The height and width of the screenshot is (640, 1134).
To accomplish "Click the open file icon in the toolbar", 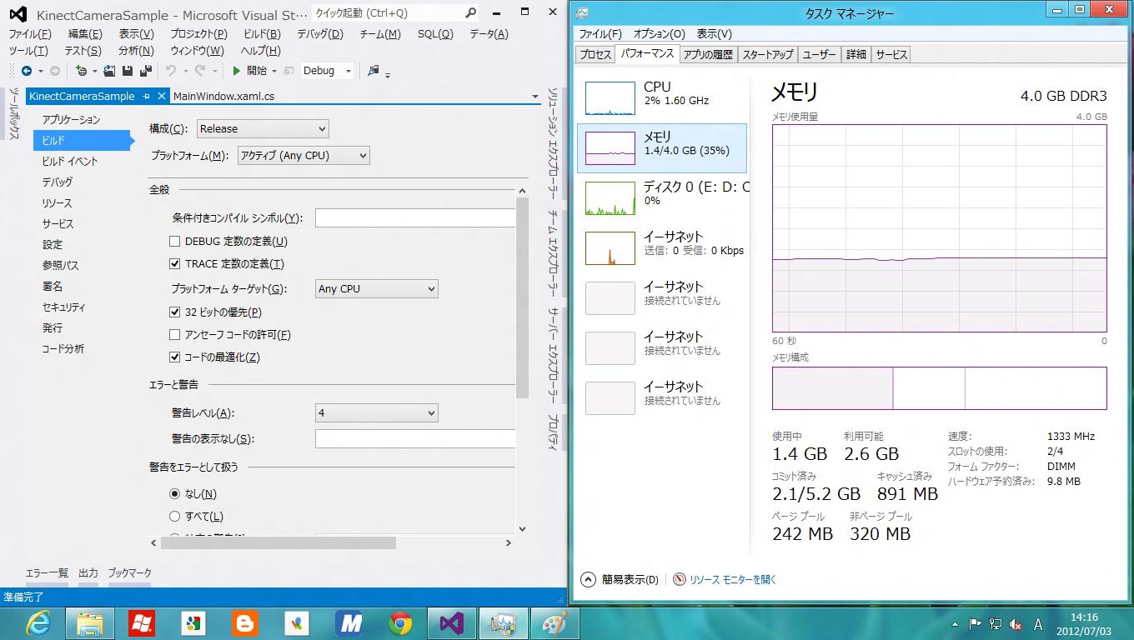I will click(x=109, y=71).
